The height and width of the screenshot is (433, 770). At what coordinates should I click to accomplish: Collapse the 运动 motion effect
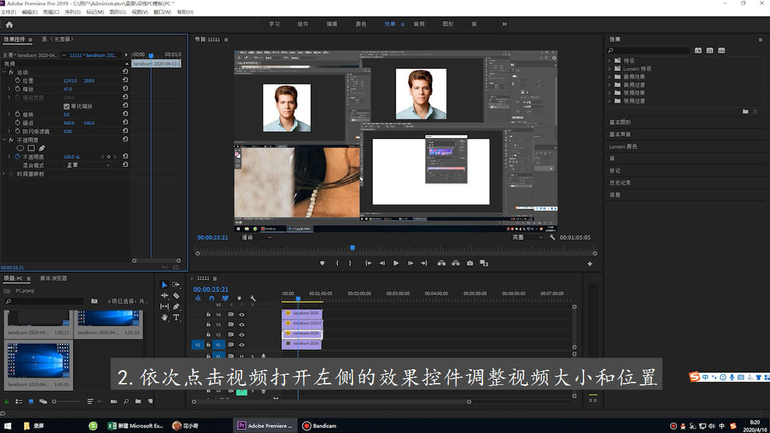coord(4,72)
